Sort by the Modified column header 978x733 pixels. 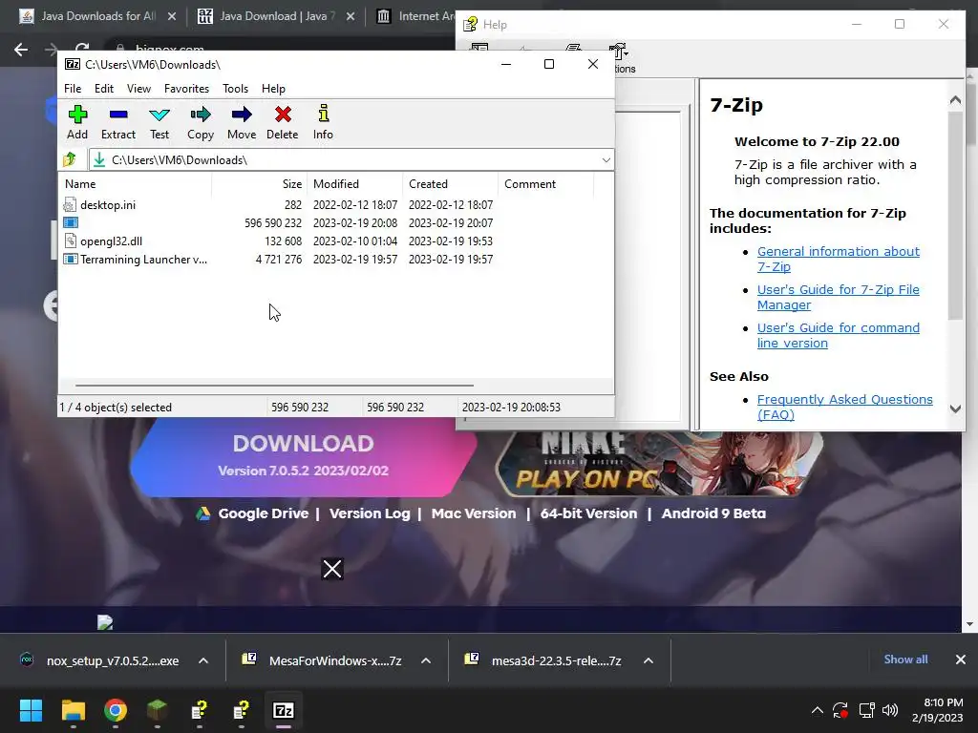tap(355, 184)
